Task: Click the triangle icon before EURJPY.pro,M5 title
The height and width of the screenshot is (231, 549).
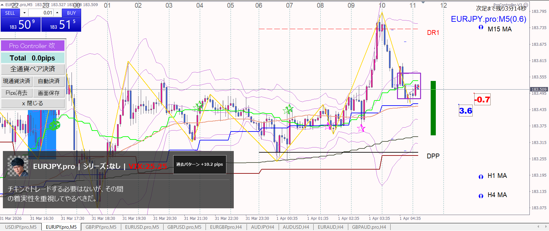Action: [x=2, y=5]
